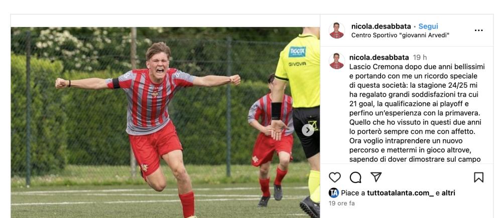Click the "19 ore fa" timestamp
Screen dimensions: 502x218
341,203
